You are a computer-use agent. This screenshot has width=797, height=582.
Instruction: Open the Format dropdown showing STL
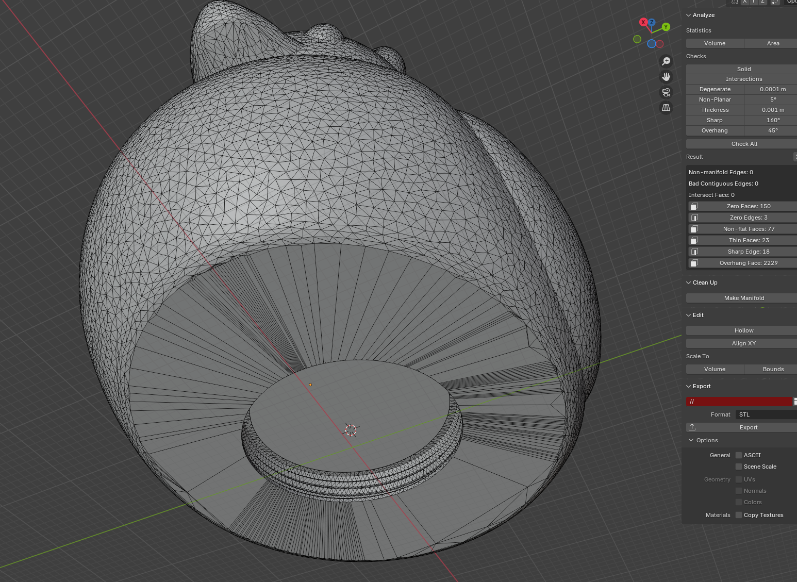pyautogui.click(x=766, y=414)
